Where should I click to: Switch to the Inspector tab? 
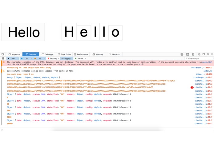pos(14,54)
